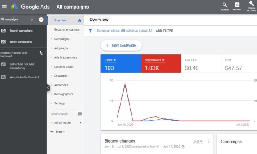
Task: Click the campaign status filter text
Action: point(125,31)
